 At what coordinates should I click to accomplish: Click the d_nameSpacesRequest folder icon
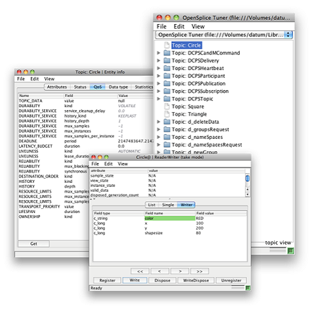coord(167,145)
